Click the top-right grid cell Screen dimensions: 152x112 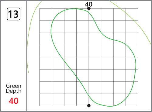[x=132, y=14]
